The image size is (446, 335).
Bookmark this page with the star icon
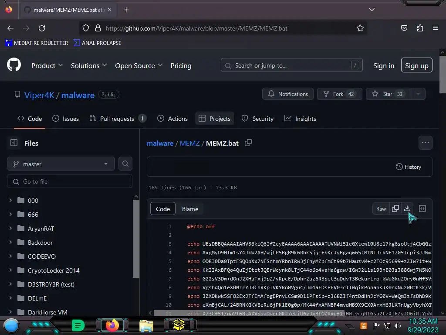coord(360,28)
